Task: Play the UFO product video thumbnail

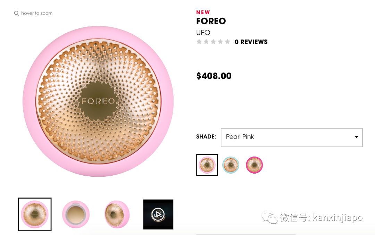Action: [158, 214]
